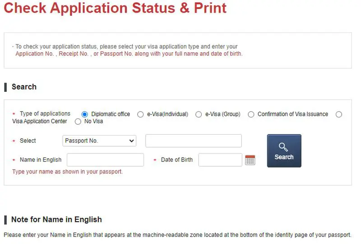Click the red passport name hint text
The width and height of the screenshot is (361, 244).
click(x=67, y=172)
